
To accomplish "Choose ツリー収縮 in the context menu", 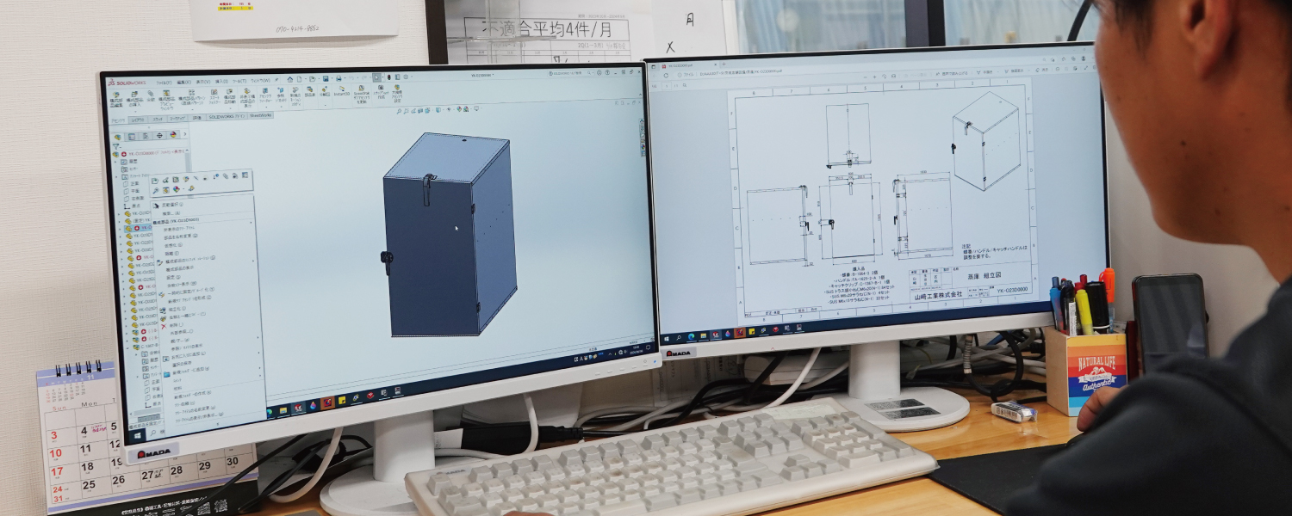I will [x=184, y=403].
